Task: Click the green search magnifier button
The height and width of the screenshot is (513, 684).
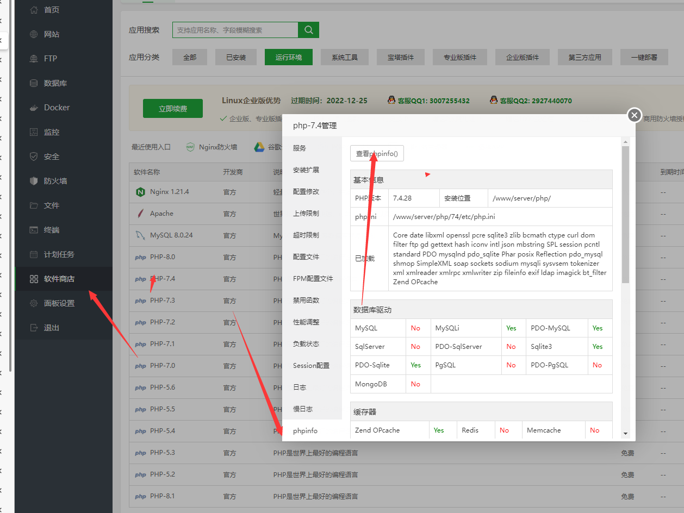Action: point(309,30)
